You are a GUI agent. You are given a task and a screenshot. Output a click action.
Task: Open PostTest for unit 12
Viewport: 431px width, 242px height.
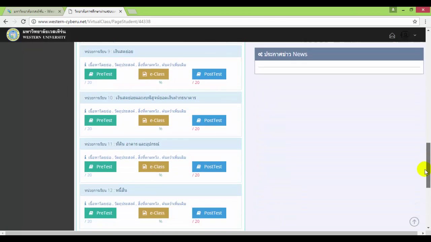[209, 213]
